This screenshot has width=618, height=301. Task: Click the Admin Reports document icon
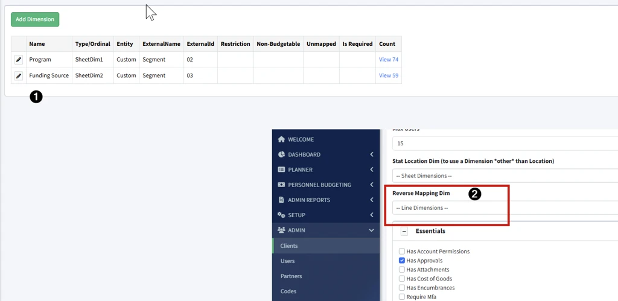coord(281,200)
